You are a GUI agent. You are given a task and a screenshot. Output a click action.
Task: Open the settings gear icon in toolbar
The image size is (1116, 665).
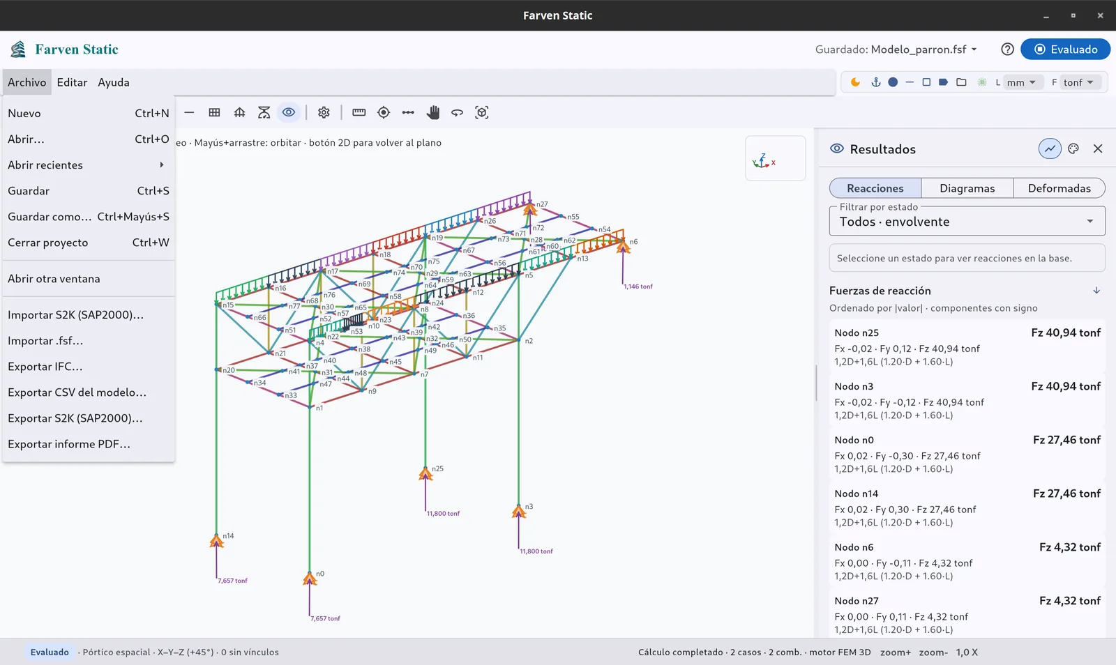point(324,112)
